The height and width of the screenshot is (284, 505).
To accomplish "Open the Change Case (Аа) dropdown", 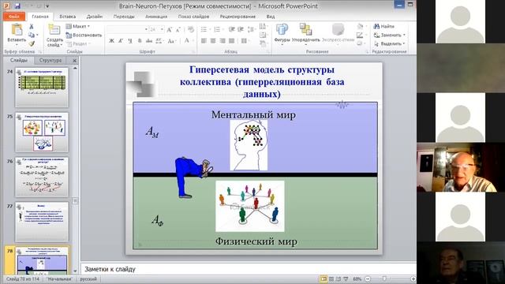I will [172, 41].
